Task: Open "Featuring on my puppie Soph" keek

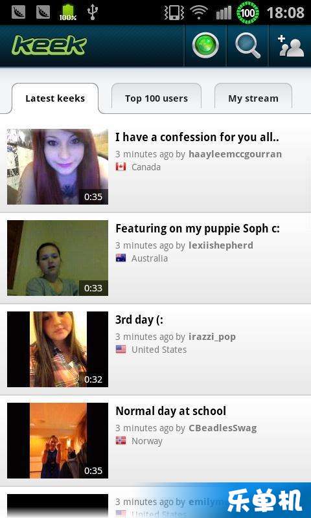Action: pyautogui.click(x=198, y=229)
